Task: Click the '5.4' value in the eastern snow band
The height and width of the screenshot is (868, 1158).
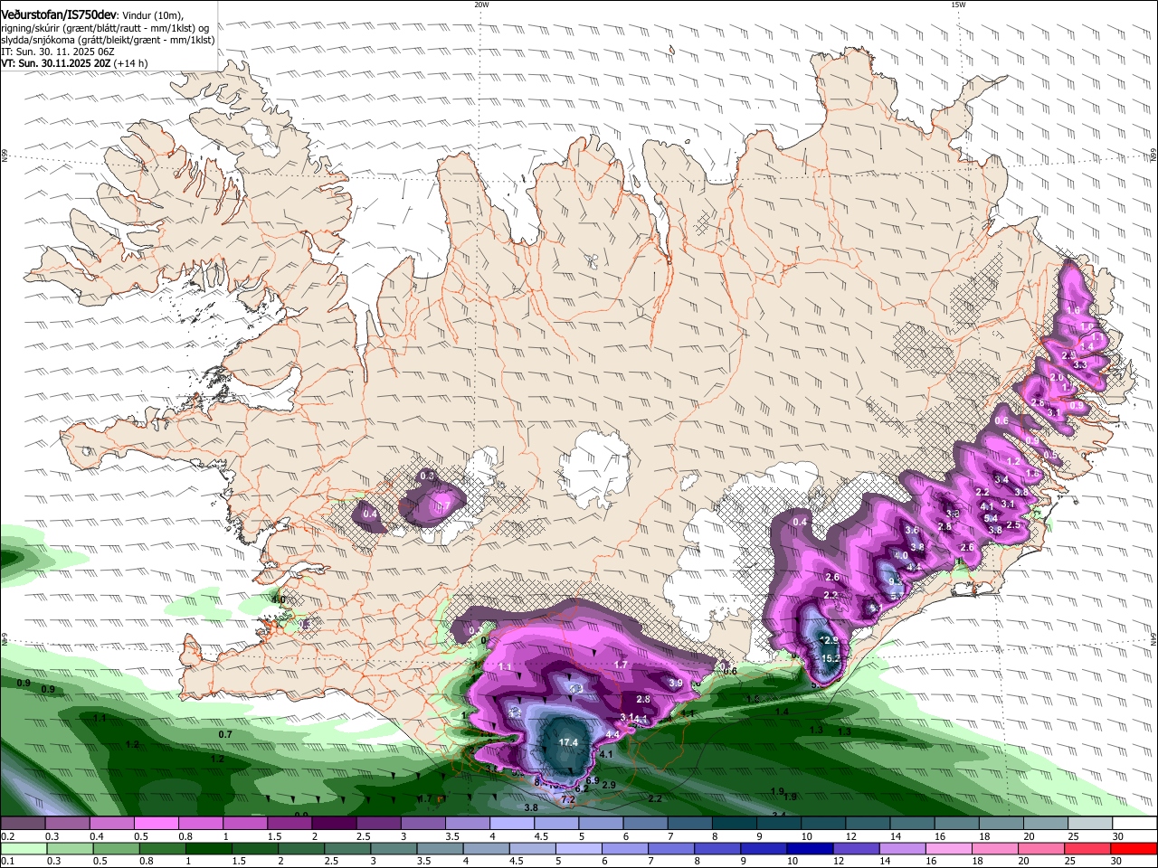Action: pos(991,518)
